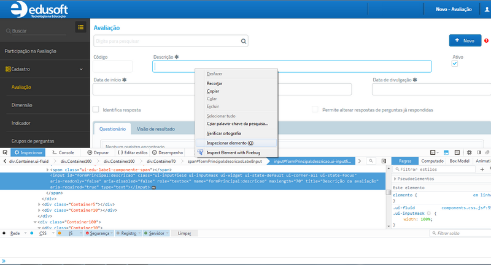The width and height of the screenshot is (491, 265).
Task: Click the Limpar console button
Action: coord(184,233)
